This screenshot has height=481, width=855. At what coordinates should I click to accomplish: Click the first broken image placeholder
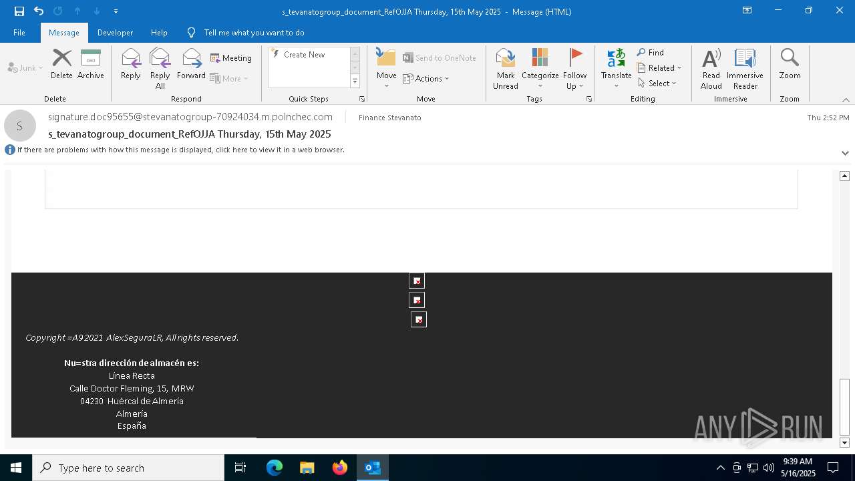(x=417, y=281)
